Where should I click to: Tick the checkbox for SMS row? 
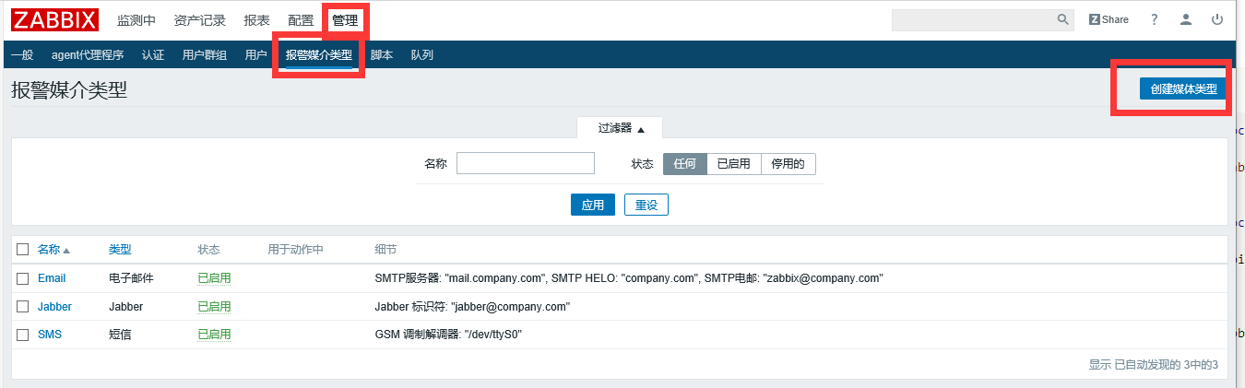point(23,335)
